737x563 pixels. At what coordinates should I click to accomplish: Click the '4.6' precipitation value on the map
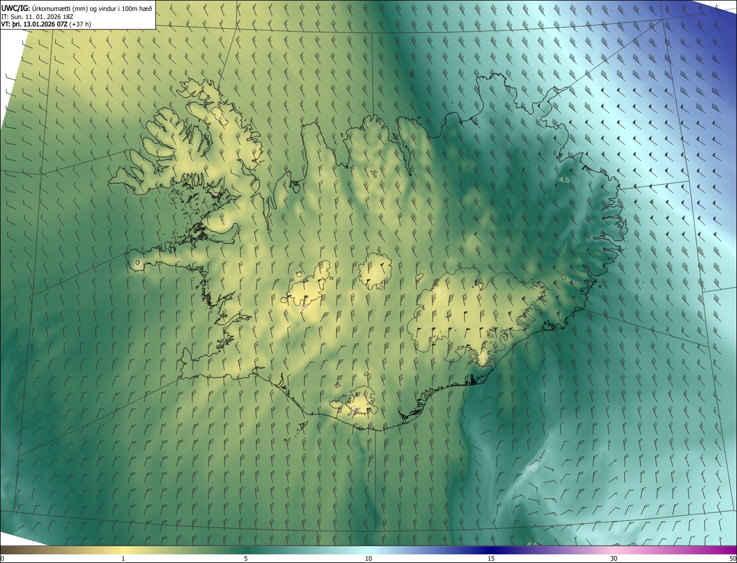(564, 180)
